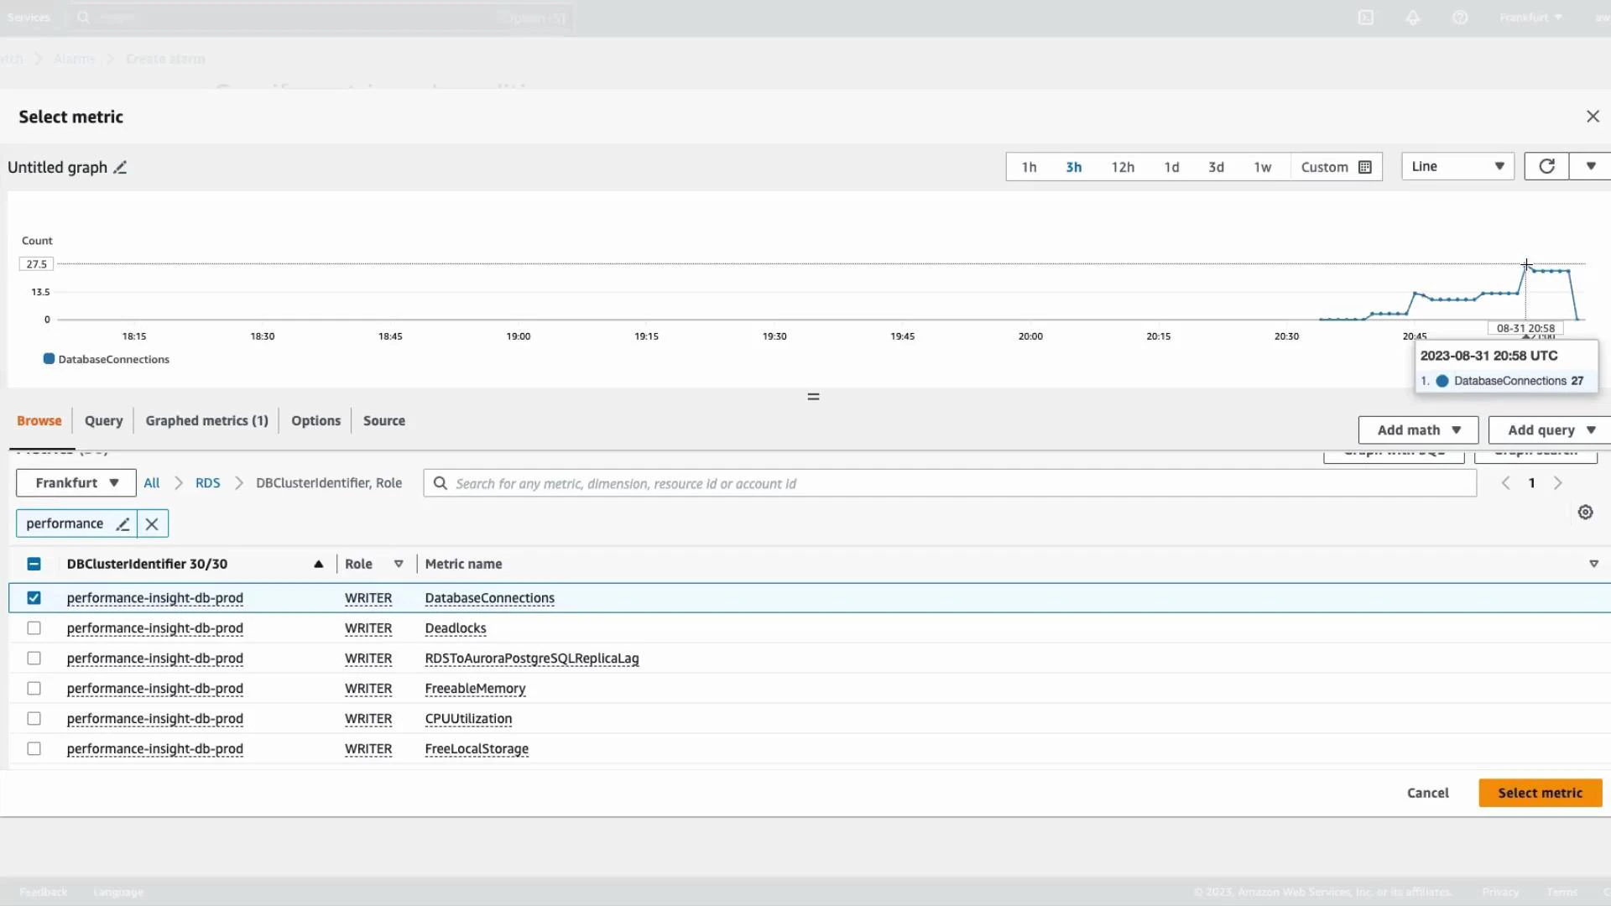This screenshot has width=1611, height=906.
Task: Click the select-all checkbox in the table header
Action: [34, 564]
